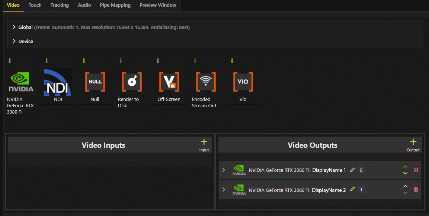Rename DisplayName 2 using the pencil icon
429x216 pixels.
[353, 190]
